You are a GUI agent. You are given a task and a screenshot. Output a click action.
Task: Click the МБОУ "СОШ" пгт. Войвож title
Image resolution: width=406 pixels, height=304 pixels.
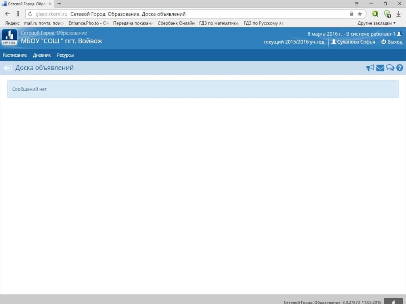click(61, 41)
